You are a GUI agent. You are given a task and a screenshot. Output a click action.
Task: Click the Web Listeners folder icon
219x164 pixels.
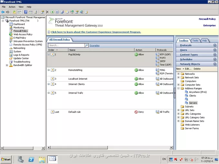(x=182, y=125)
